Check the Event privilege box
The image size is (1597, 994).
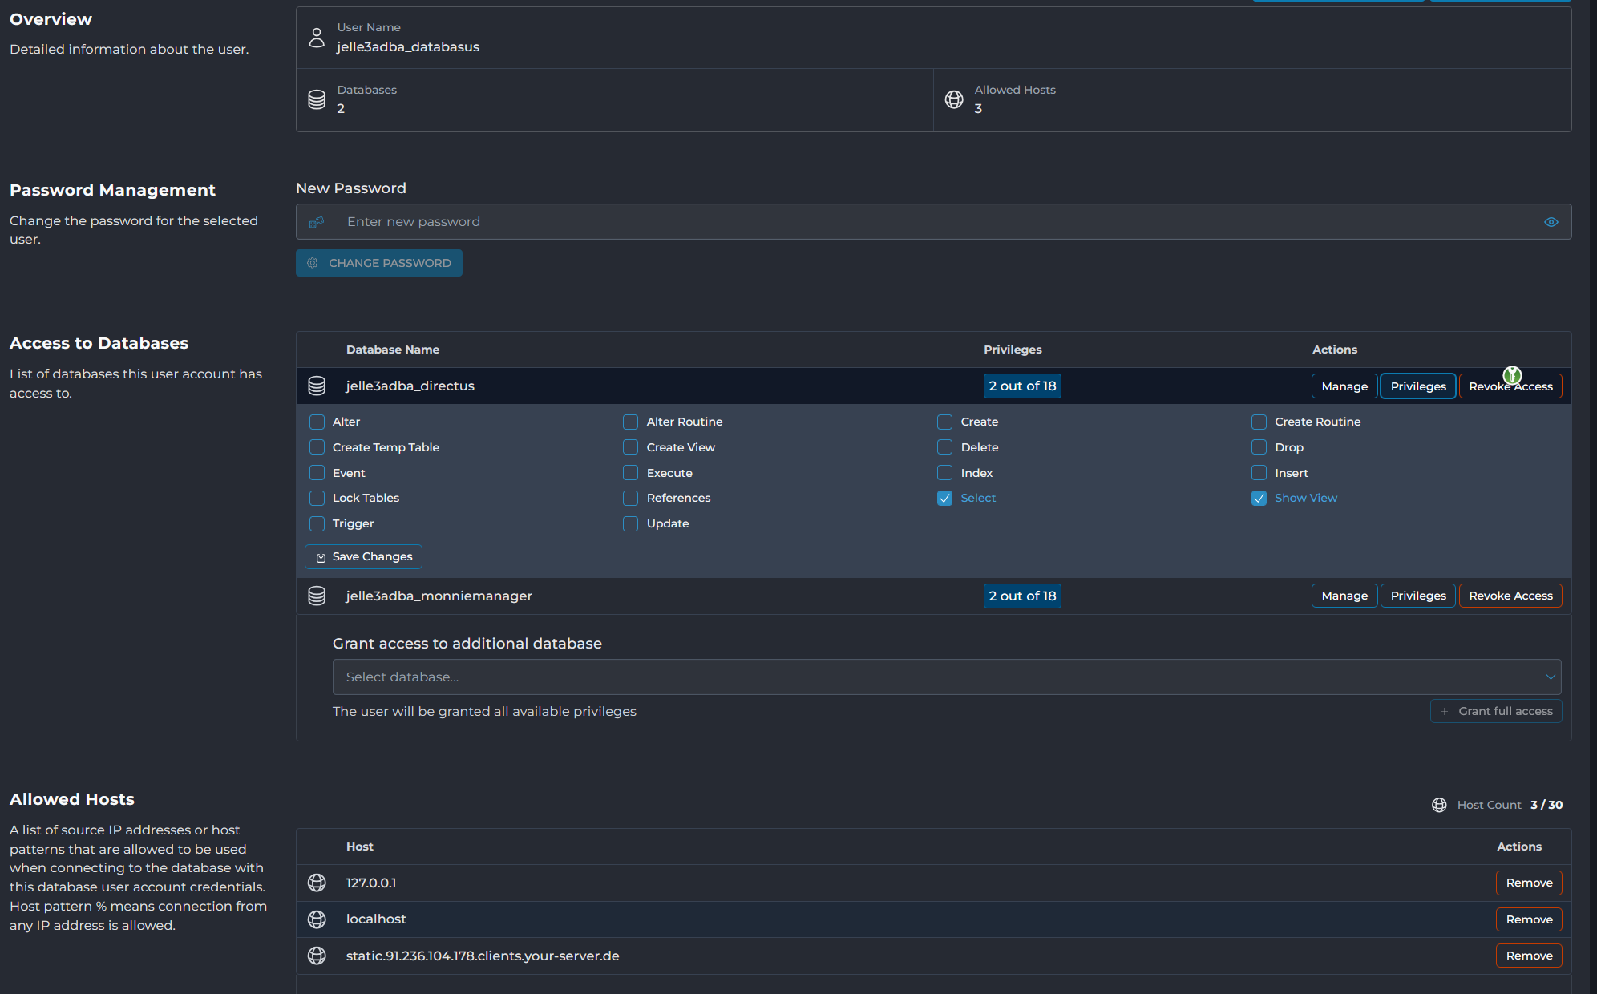(x=317, y=473)
